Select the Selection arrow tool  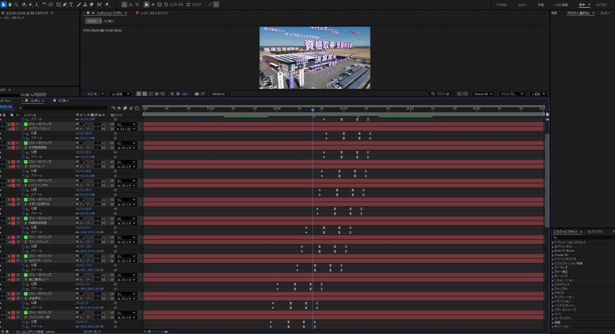click(2, 4)
